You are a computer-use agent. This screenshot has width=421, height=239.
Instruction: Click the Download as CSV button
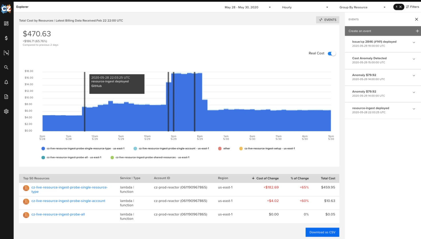[x=322, y=232]
